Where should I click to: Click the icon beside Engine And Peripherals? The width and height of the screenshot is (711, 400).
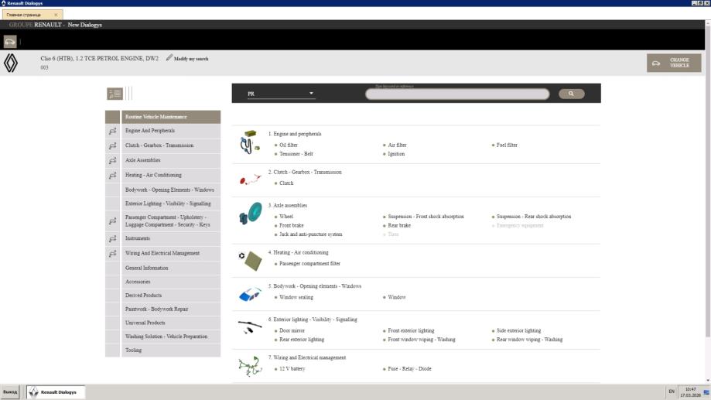tap(113, 131)
